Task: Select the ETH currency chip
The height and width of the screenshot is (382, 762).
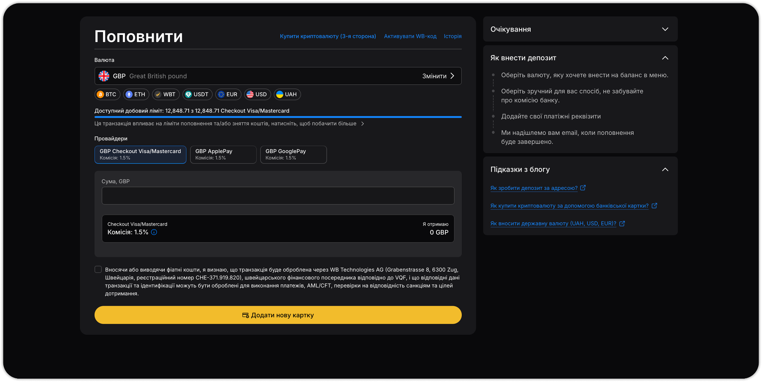Action: pyautogui.click(x=136, y=94)
